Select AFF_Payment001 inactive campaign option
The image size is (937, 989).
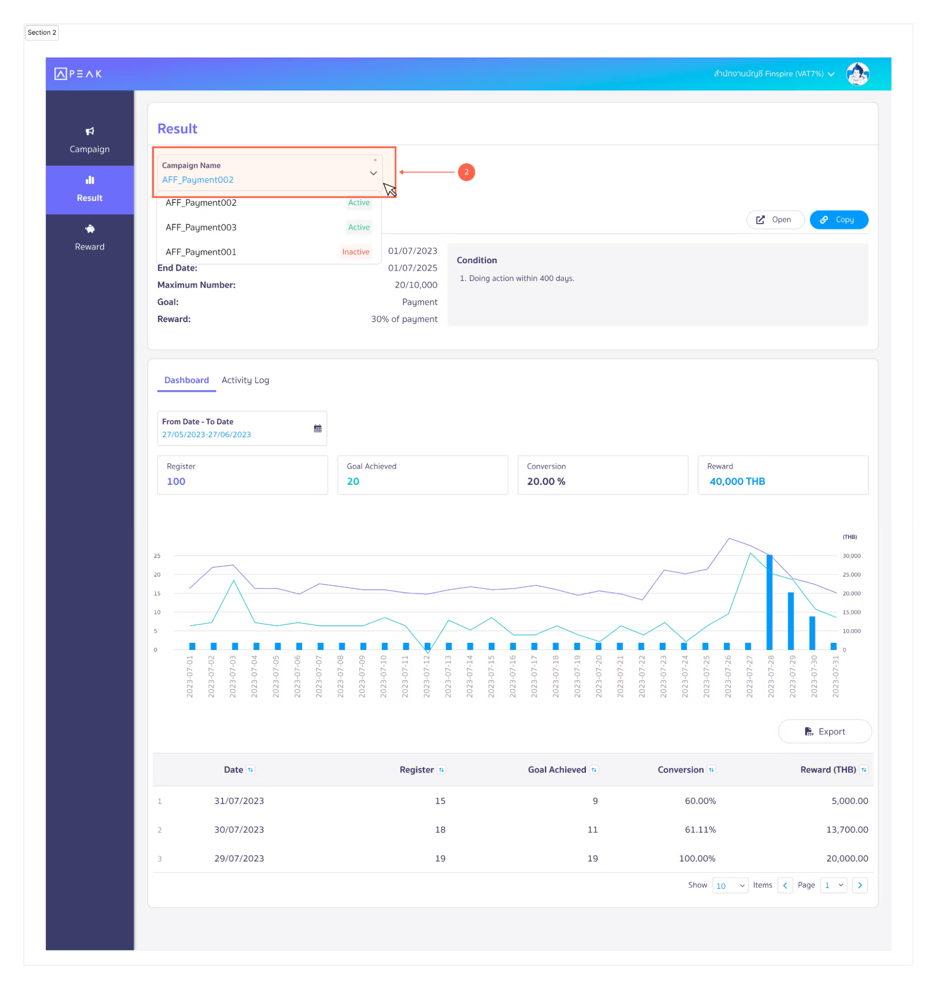pyautogui.click(x=268, y=252)
